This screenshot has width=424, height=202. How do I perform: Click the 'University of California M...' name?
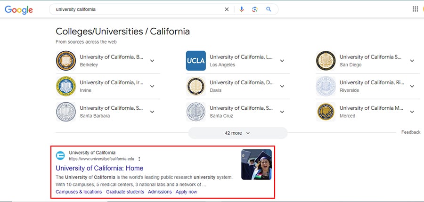371,108
